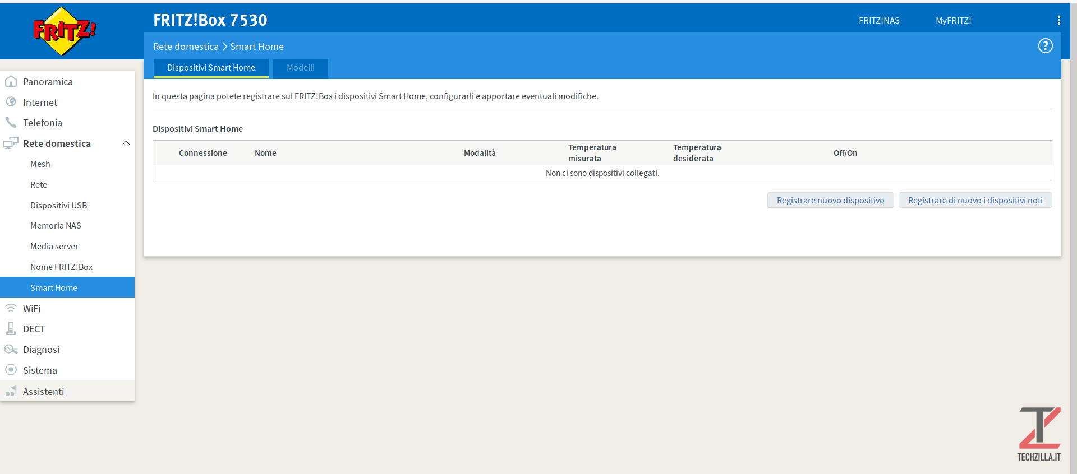Click the FRITZ!Box 7530 title

[210, 20]
